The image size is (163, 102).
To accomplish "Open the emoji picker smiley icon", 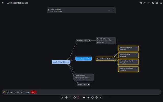I will (92, 97).
